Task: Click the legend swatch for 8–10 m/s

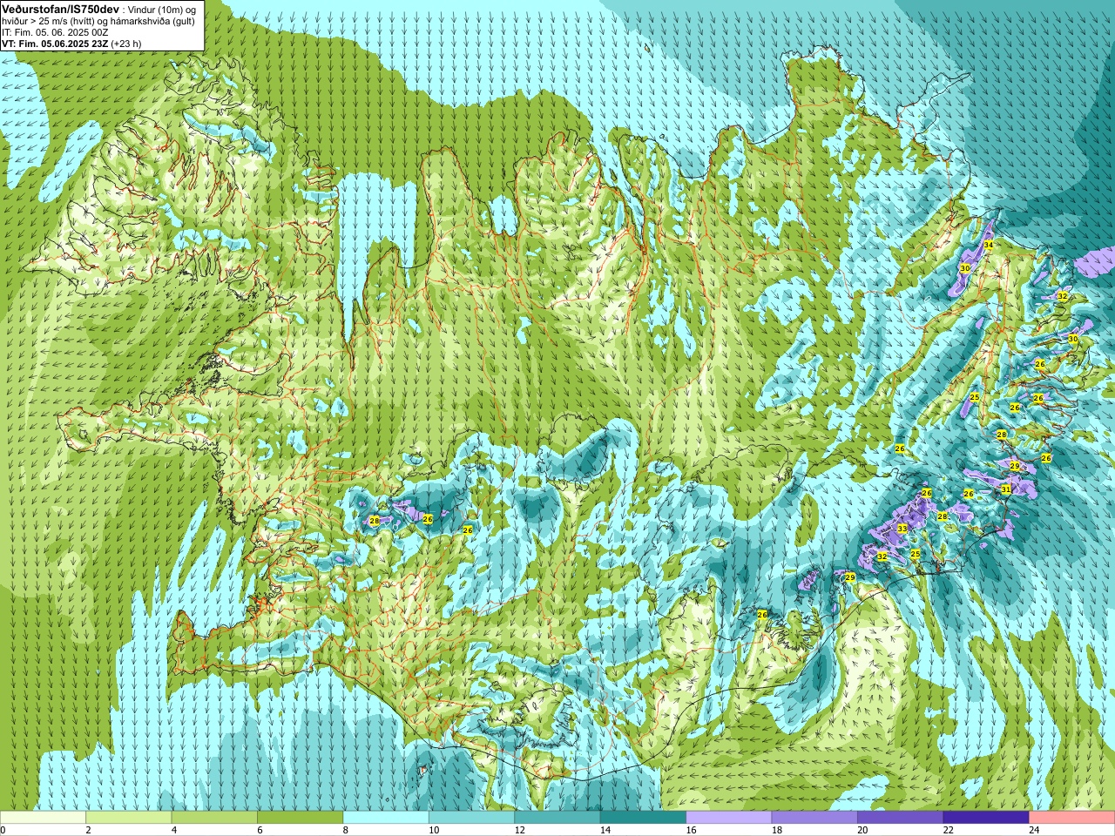Action: 386,818
